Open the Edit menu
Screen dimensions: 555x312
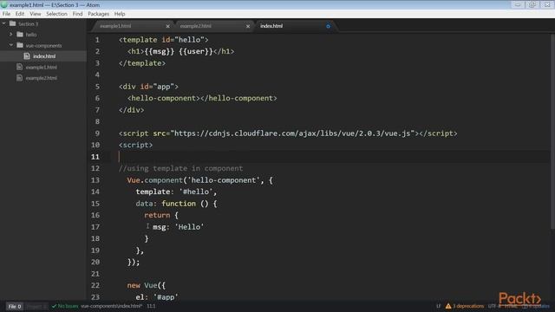pos(20,14)
